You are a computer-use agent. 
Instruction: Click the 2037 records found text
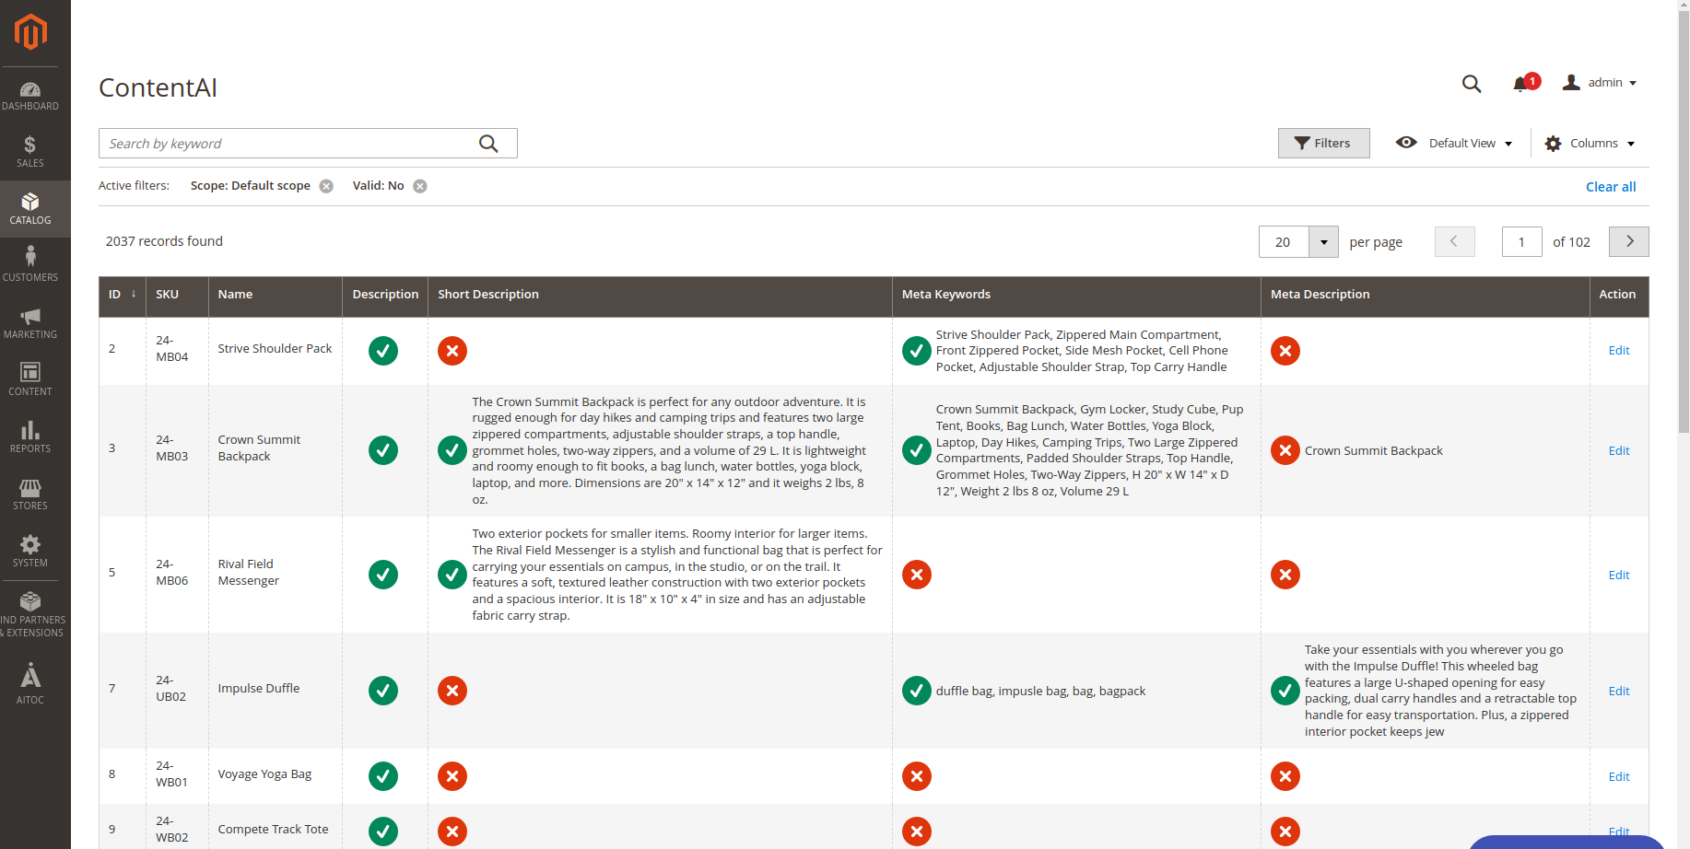click(x=164, y=241)
